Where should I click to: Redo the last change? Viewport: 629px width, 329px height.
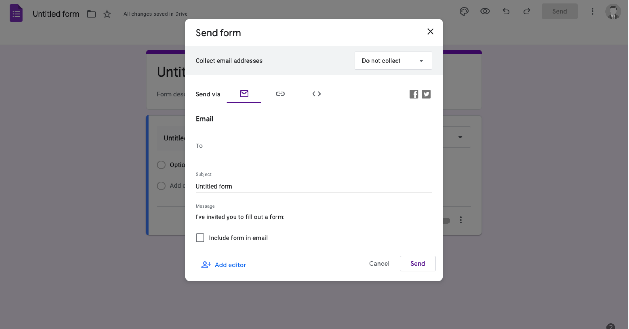pyautogui.click(x=527, y=12)
